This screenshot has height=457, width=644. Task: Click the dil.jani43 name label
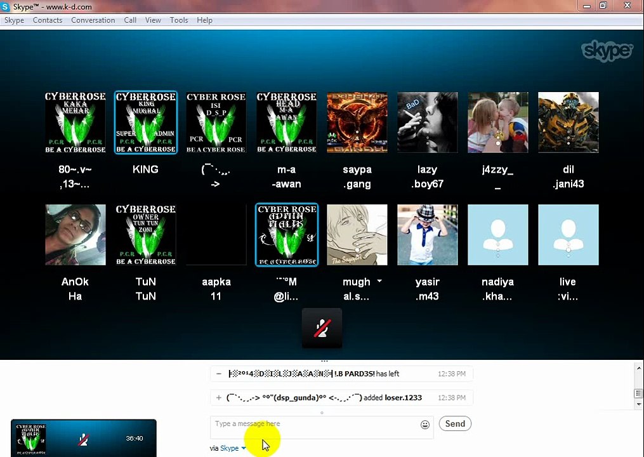[568, 176]
